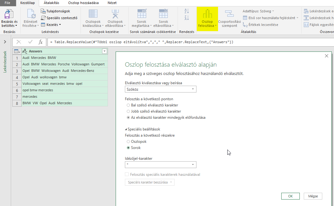
Task: Click Fájlok egyesítése icon
Action: point(306,25)
